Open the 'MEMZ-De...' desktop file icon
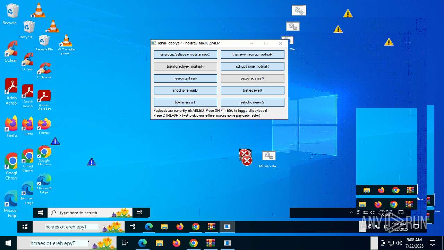 point(269,160)
